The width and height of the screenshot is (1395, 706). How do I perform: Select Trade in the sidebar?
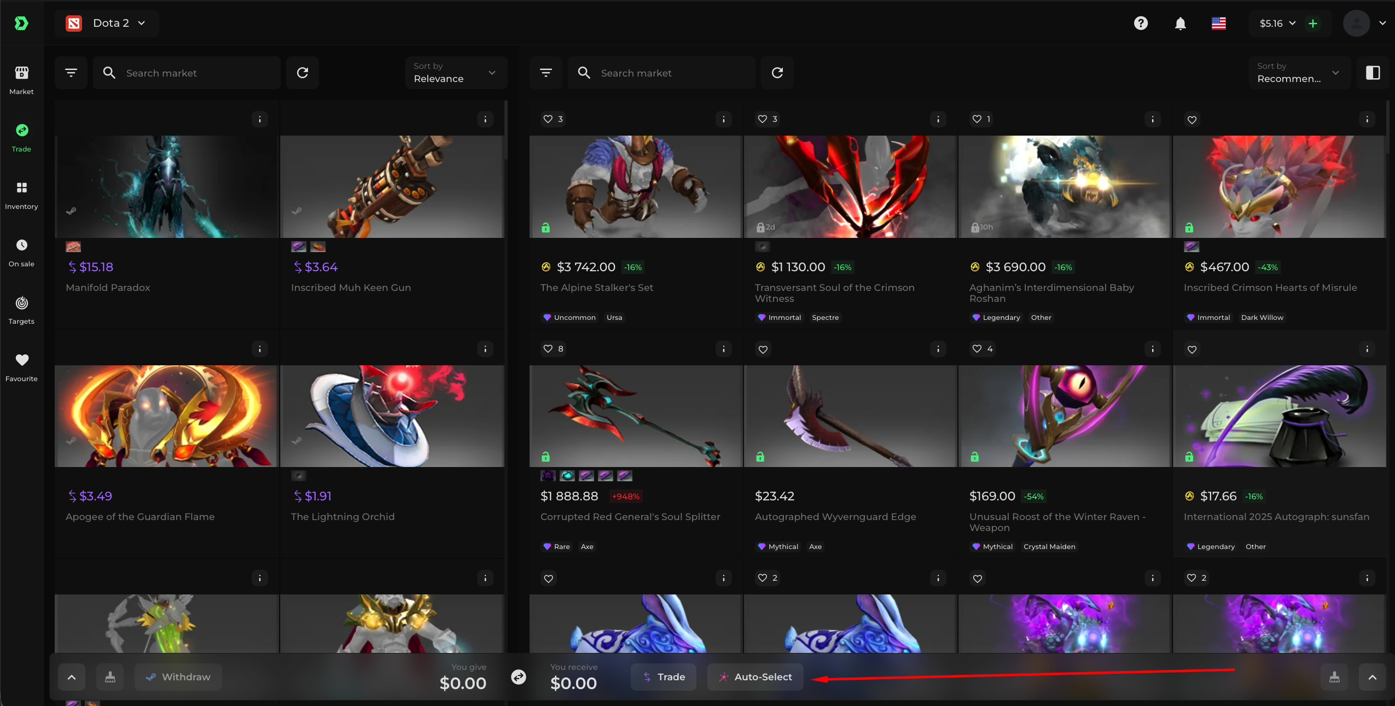[x=21, y=137]
